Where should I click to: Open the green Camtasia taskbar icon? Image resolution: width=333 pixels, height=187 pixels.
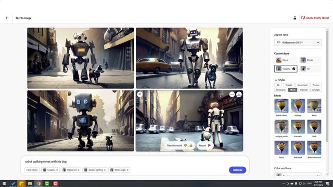pos(47,183)
